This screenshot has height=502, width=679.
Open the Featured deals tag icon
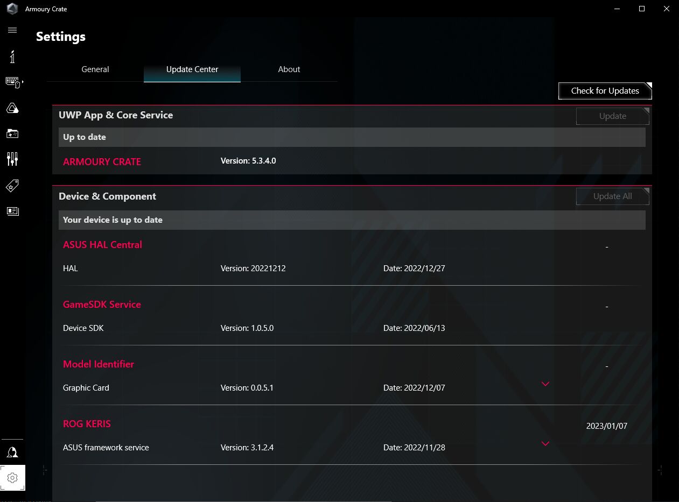[x=12, y=186]
